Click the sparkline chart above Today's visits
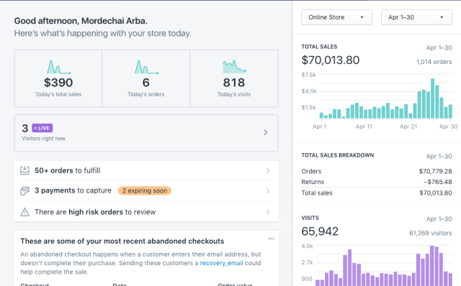This screenshot has height=286, width=461. coord(234,67)
